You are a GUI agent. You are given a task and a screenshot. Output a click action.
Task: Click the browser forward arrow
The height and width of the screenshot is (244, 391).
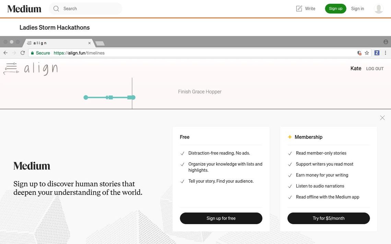(14, 53)
